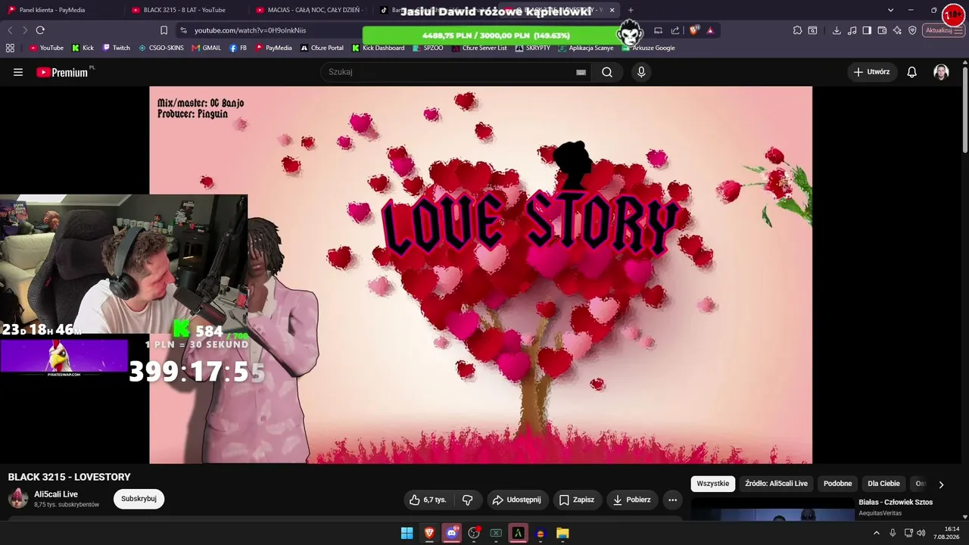Viewport: 969px width, 545px height.
Task: Open the browser apps grid icon
Action: point(10,48)
